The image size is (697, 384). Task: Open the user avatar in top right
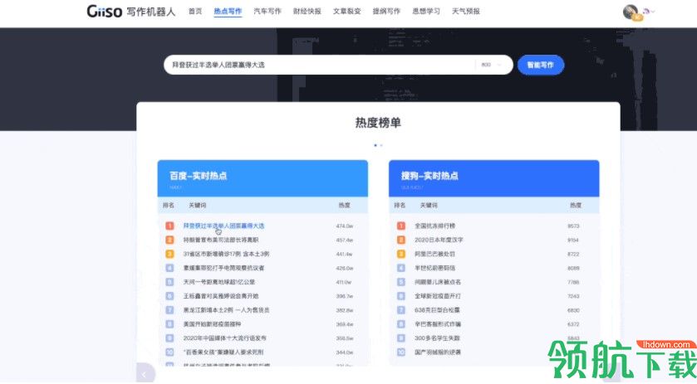click(x=630, y=12)
